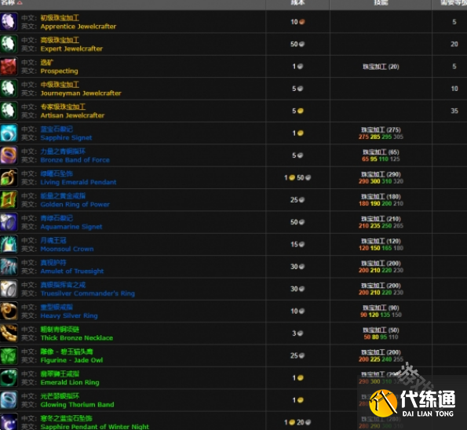
Task: Click the Glowing Thorium Band icon
Action: point(9,400)
